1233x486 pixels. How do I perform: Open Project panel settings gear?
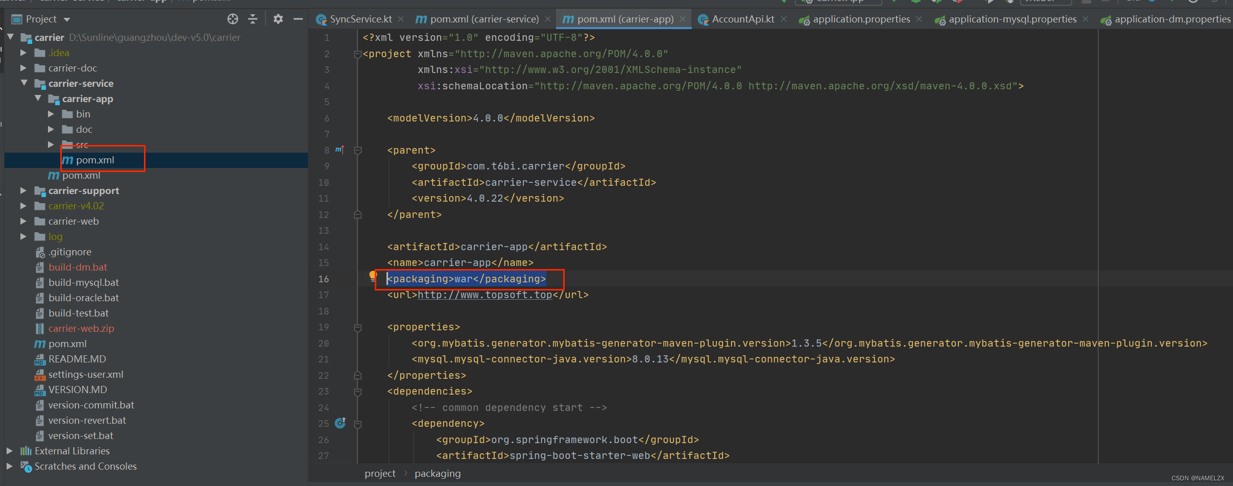point(278,19)
